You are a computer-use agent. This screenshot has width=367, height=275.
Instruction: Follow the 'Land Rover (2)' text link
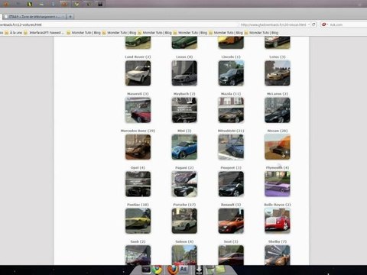click(x=138, y=57)
